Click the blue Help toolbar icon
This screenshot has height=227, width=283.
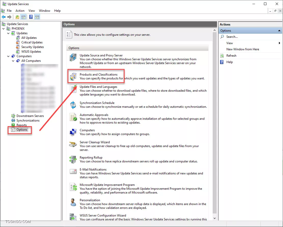click(31, 17)
